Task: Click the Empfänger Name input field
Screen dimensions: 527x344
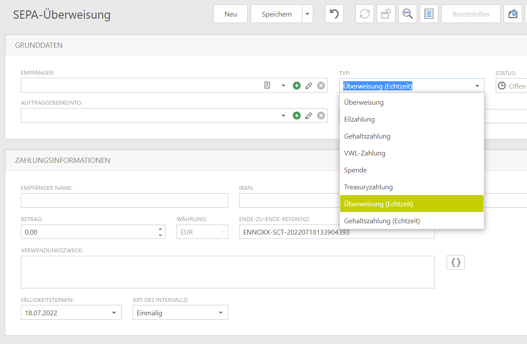Action: [124, 201]
